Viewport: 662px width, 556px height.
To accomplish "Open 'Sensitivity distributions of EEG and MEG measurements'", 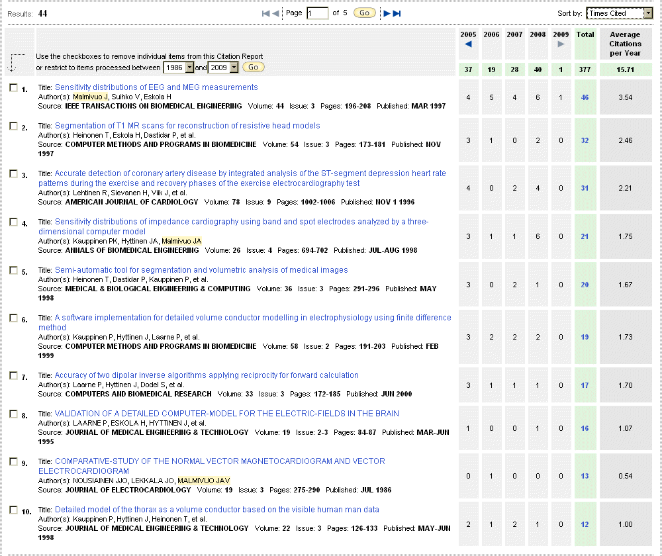I will (156, 87).
